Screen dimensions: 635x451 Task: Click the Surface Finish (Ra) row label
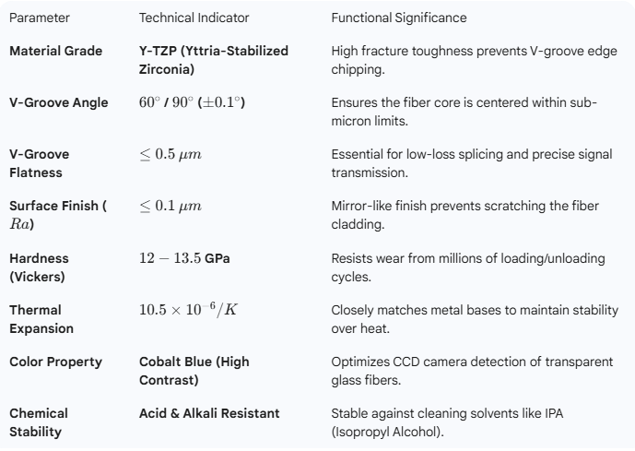pyautogui.click(x=57, y=214)
